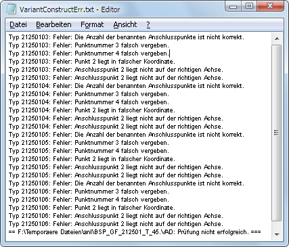Screen dimensions: 289x247
Task: Click the vertical scrollbar thumb grip
Action: [277, 133]
